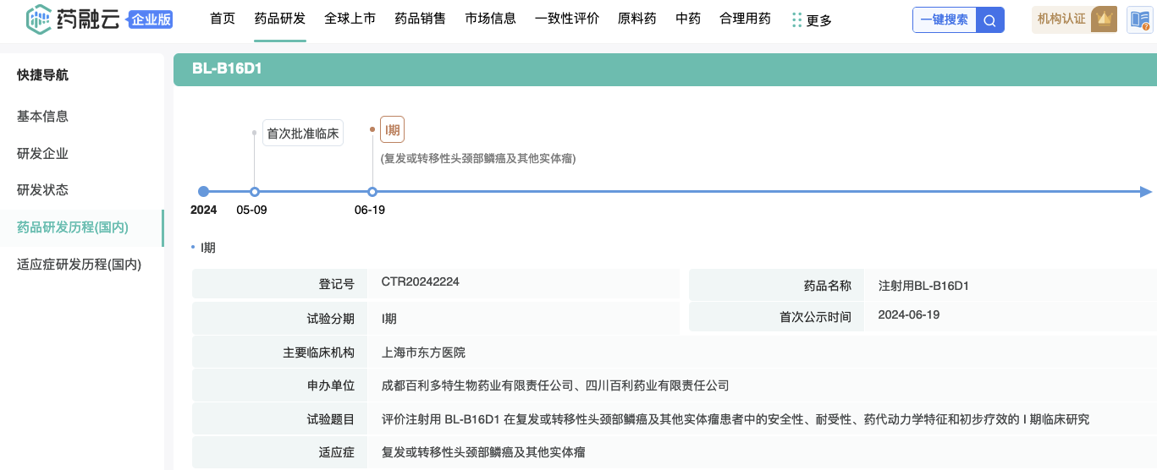Click the timeline end arrow
The image size is (1157, 470).
(1145, 192)
